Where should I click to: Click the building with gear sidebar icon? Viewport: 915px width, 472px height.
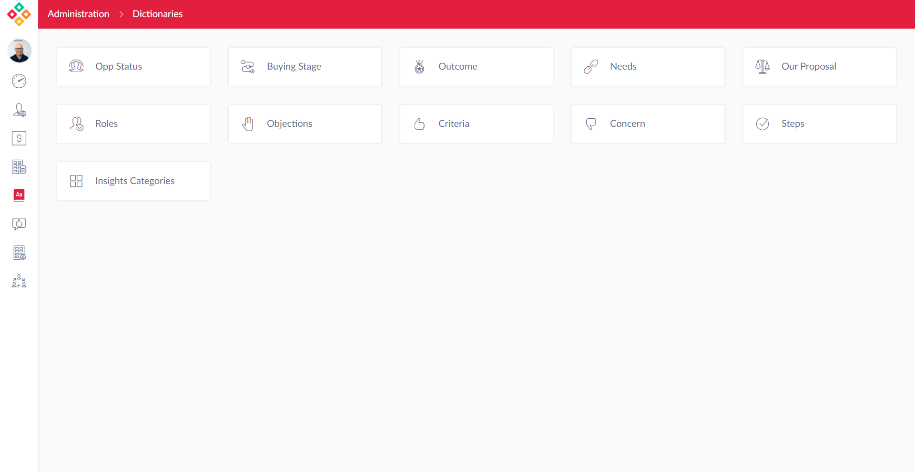(19, 253)
